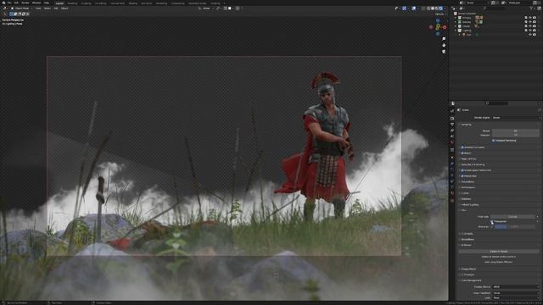
Task: Open the Tool properties tab icon
Action: click(x=452, y=111)
